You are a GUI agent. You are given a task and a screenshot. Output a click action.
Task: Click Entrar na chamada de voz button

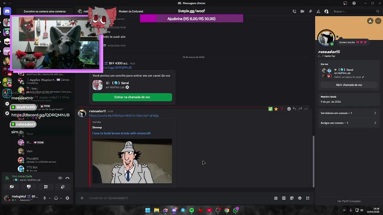coord(132,97)
